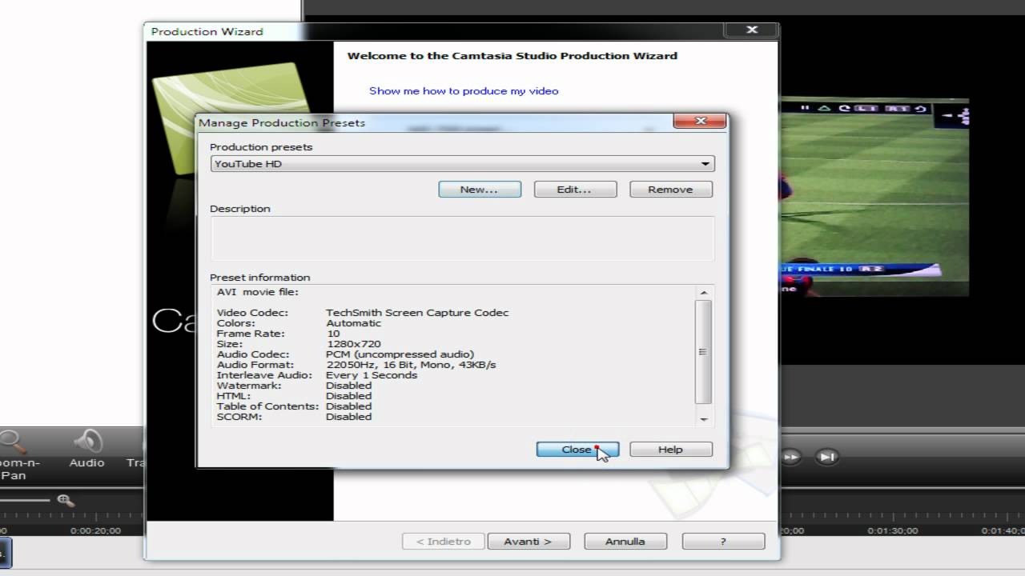
Task: Select the Audio tool icon
Action: tap(87, 442)
